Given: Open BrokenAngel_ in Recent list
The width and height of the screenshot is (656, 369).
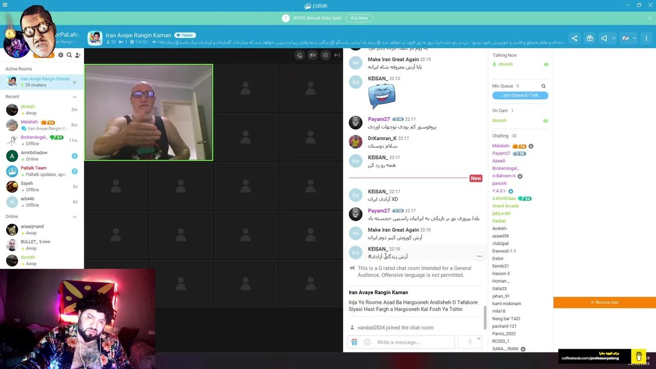Looking at the screenshot, I should [x=42, y=140].
